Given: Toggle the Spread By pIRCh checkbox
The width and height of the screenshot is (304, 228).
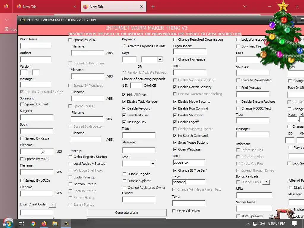Looking at the screenshot, I should [22, 180].
